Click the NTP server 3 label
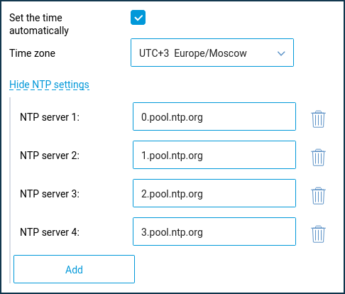This screenshot has height=294, width=345. [x=50, y=194]
